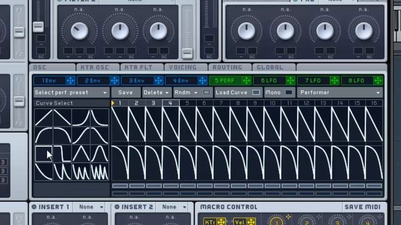Select the 2Env modulation page
The width and height of the screenshot is (401, 225).
(93, 81)
